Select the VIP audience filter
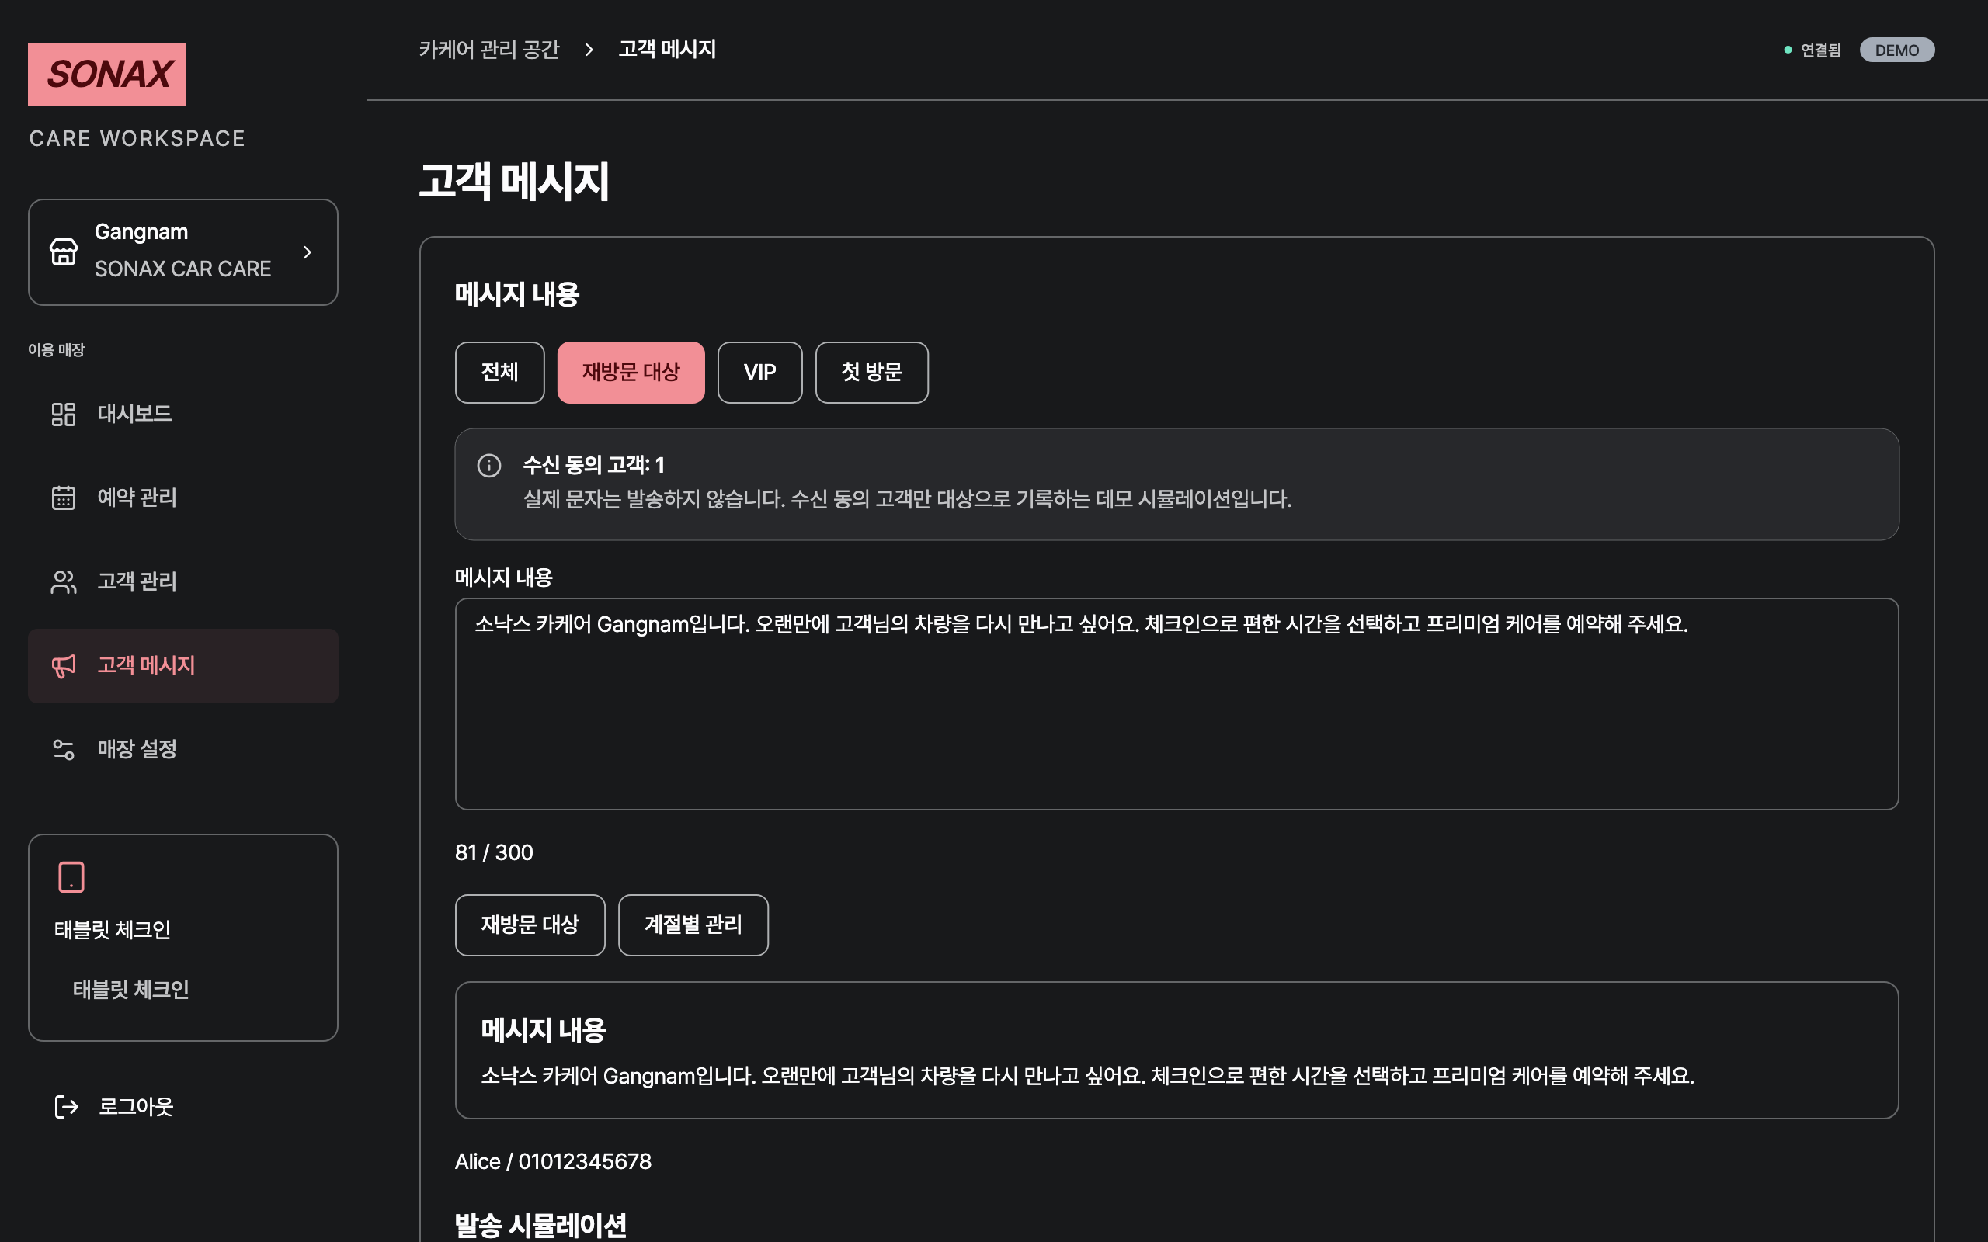This screenshot has height=1242, width=1988. pyautogui.click(x=760, y=372)
